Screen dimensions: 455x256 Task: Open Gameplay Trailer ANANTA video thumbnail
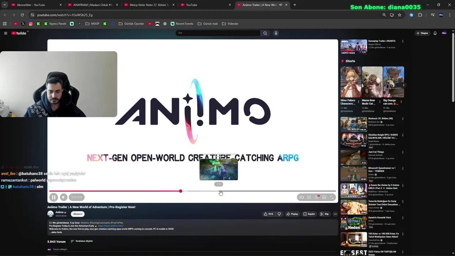[x=354, y=47]
